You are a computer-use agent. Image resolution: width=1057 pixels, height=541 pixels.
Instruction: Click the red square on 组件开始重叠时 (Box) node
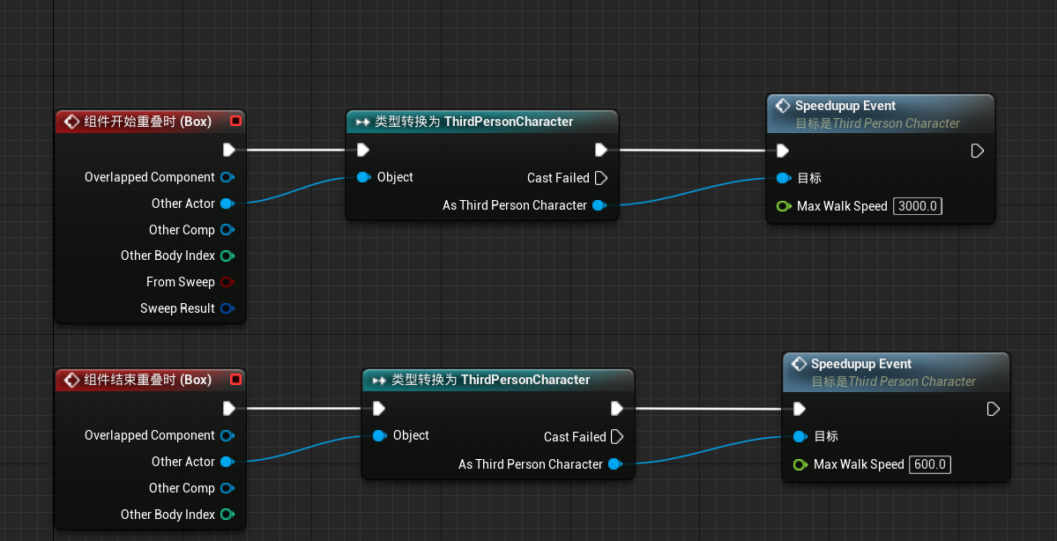(x=234, y=121)
